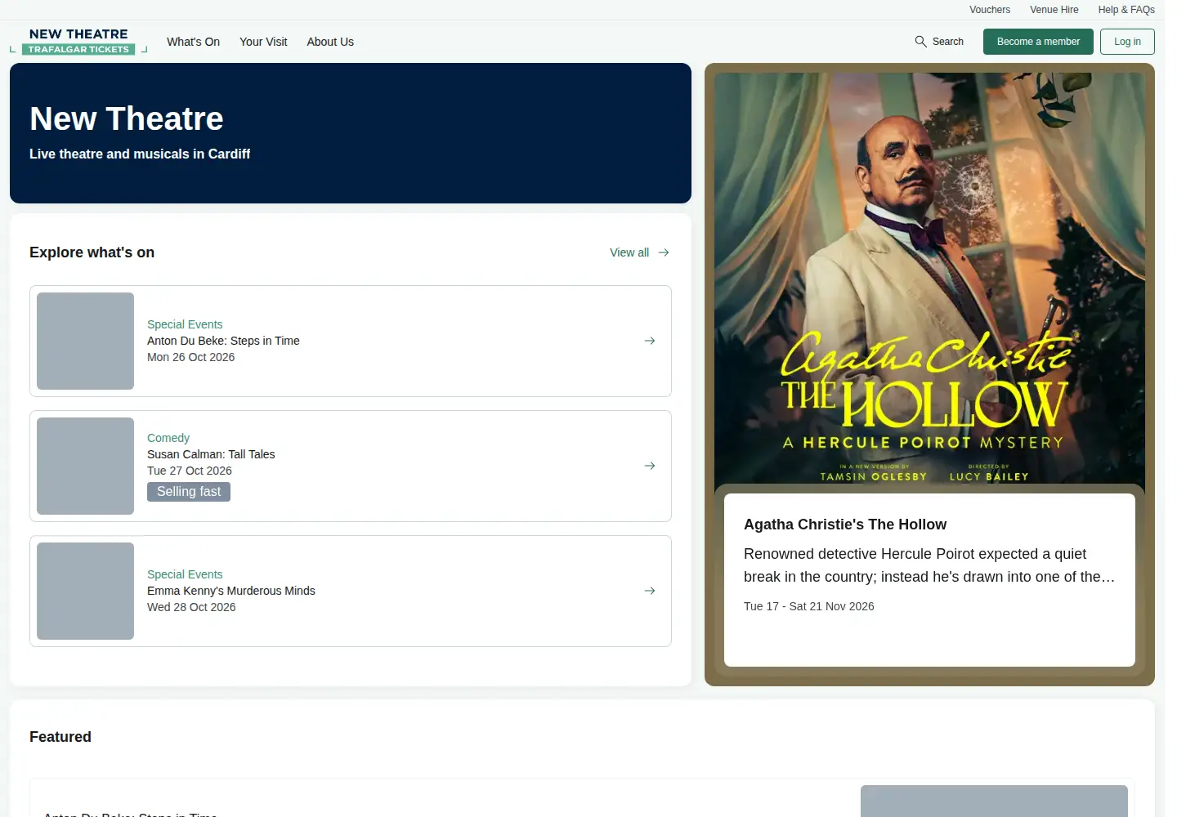Image resolution: width=1177 pixels, height=817 pixels.
Task: Click arrow on Susan Calman event row
Action: 650,466
